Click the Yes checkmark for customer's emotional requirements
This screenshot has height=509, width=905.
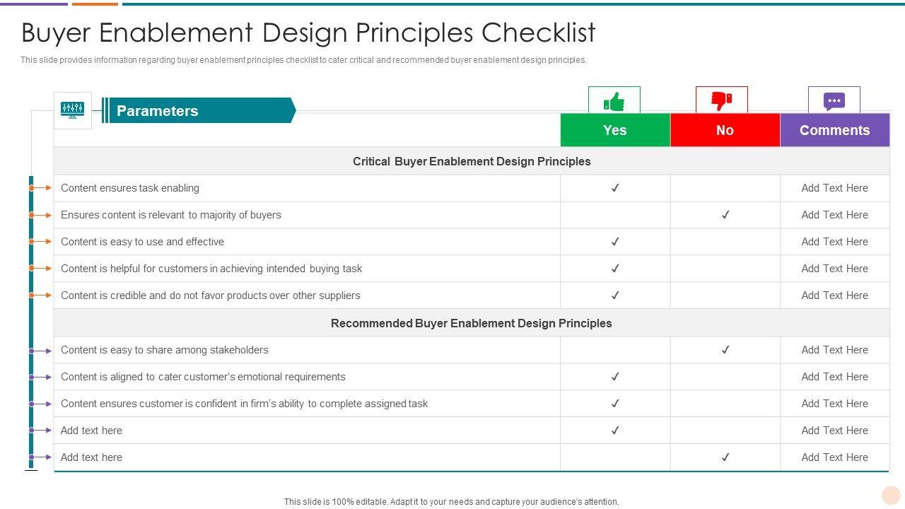coord(615,377)
